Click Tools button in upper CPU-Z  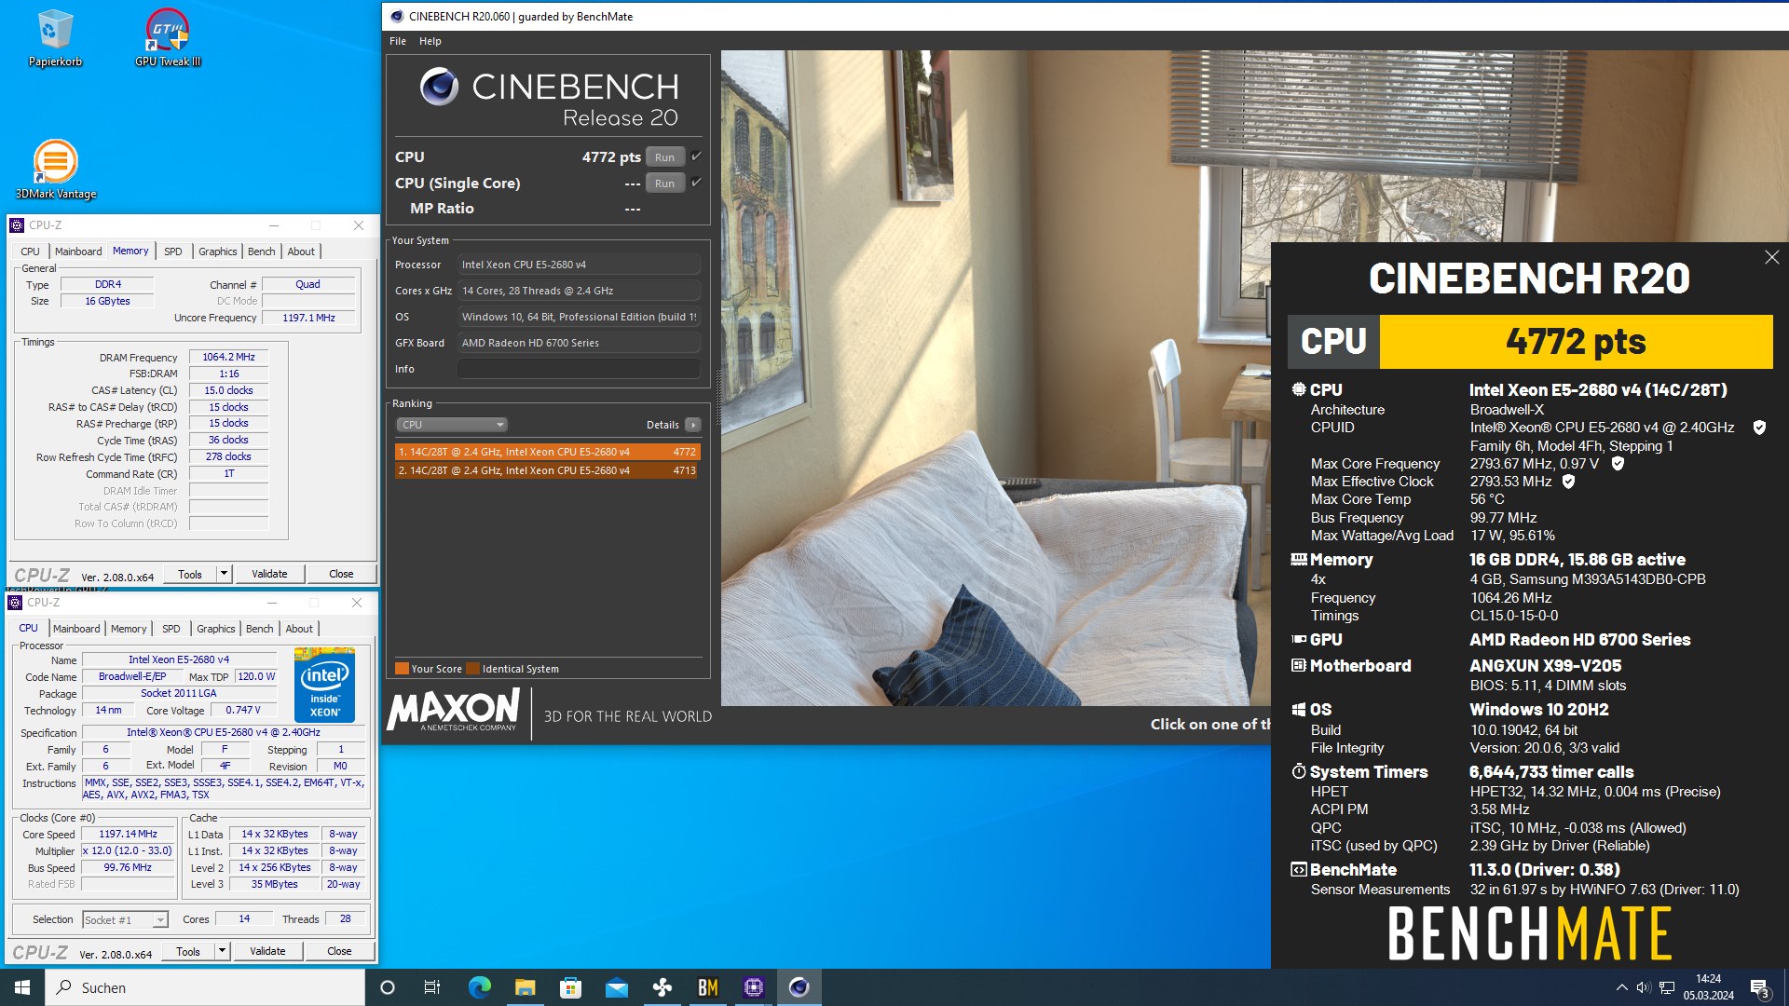click(190, 575)
